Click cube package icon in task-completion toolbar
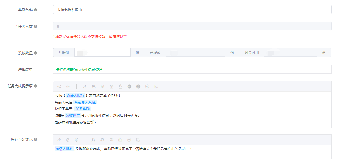 147,86
